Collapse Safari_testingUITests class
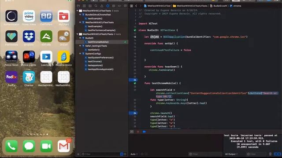Image resolution: width=282 pixels, height=158 pixels. click(x=80, y=46)
